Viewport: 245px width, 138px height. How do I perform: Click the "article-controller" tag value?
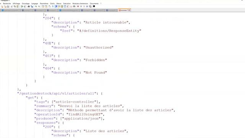point(75,102)
